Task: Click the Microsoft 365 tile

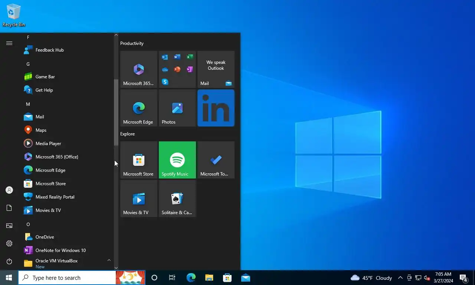Action: (x=139, y=69)
